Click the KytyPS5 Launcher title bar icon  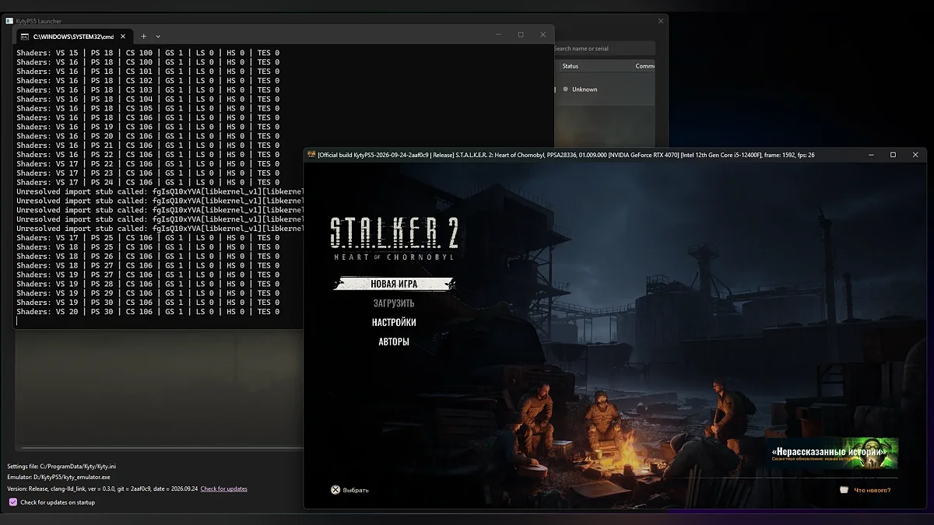pos(9,21)
